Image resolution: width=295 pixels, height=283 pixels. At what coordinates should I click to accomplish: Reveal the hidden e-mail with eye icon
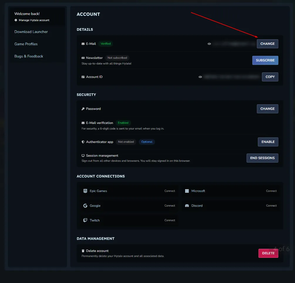coord(209,44)
